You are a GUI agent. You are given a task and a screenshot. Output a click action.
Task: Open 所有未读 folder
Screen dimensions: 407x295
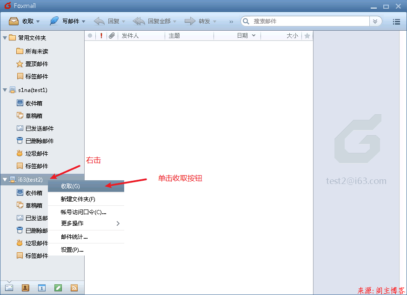pos(32,51)
